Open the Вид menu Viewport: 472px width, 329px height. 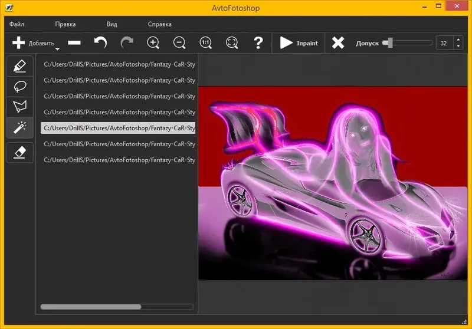pyautogui.click(x=112, y=24)
